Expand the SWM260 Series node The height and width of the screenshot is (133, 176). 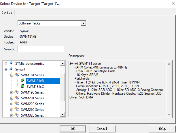tap(12, 110)
